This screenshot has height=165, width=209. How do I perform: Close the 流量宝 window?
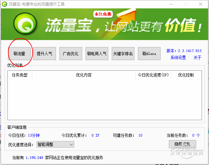click(x=201, y=4)
